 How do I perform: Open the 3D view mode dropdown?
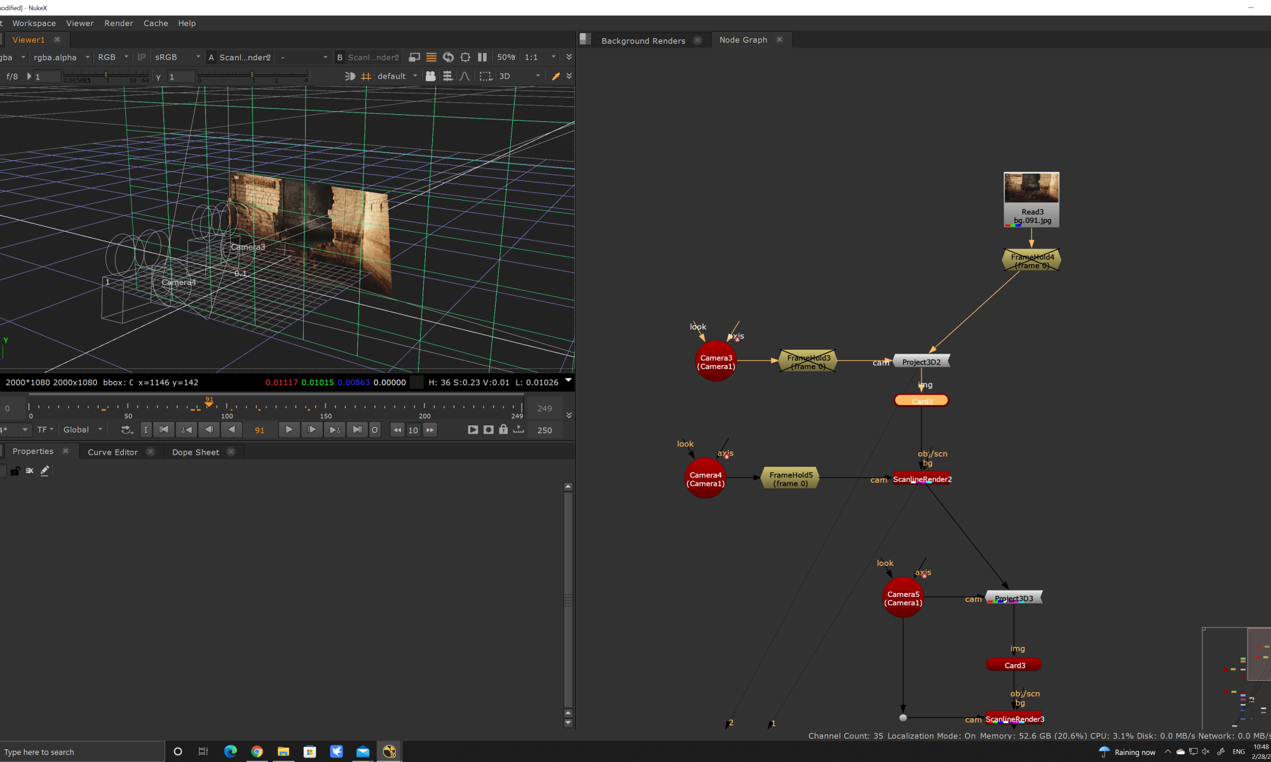click(x=519, y=76)
